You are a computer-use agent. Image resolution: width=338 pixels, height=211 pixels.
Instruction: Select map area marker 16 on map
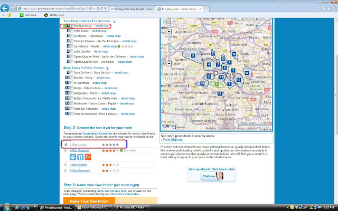[x=202, y=83]
